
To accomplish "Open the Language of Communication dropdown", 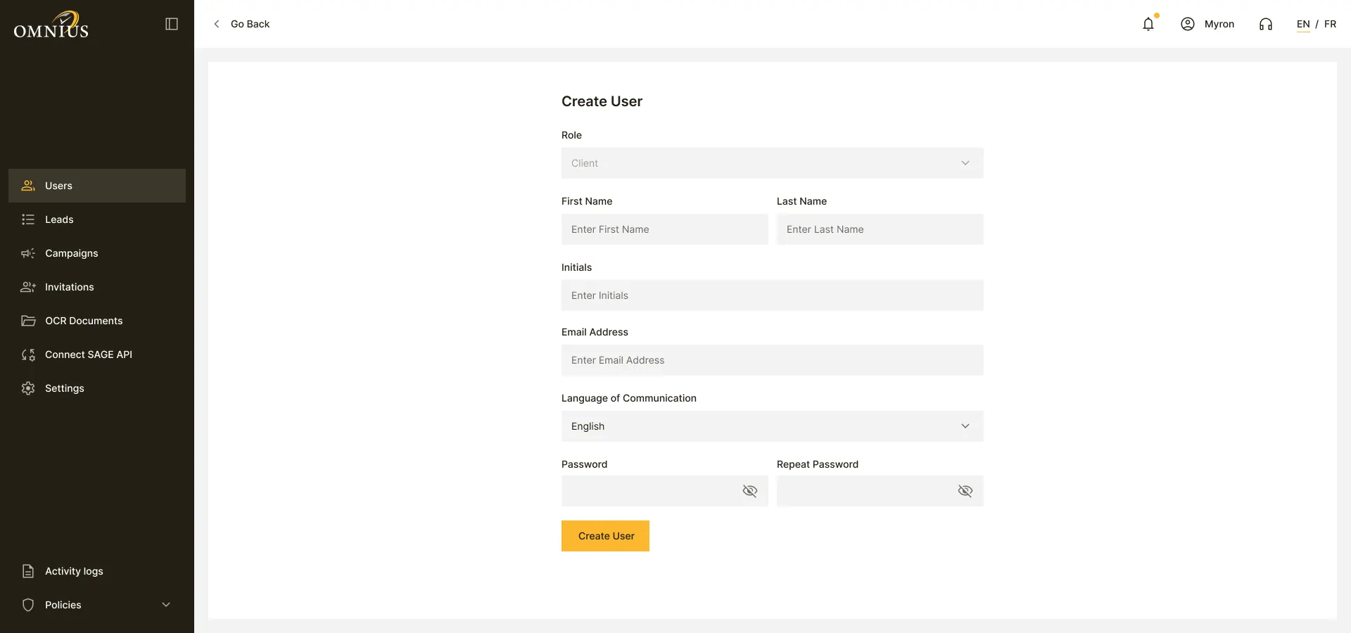I will pos(773,426).
